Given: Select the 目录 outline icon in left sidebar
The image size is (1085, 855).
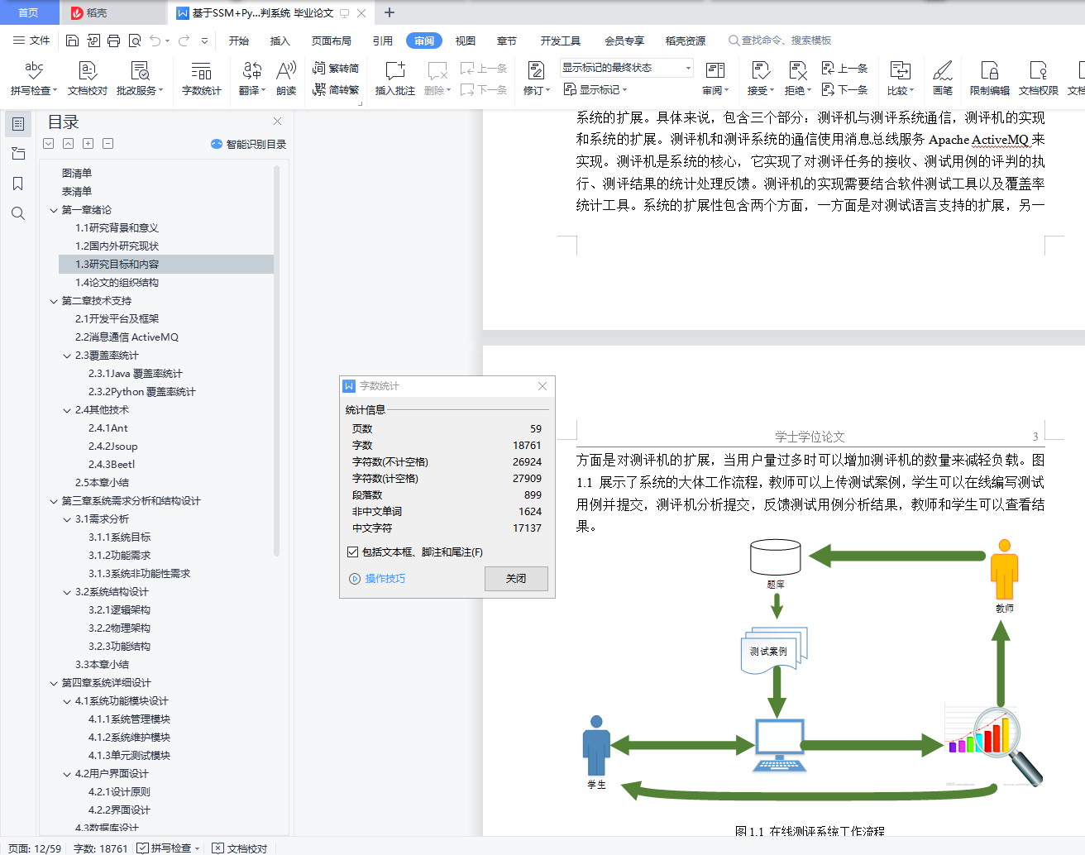Looking at the screenshot, I should (18, 124).
